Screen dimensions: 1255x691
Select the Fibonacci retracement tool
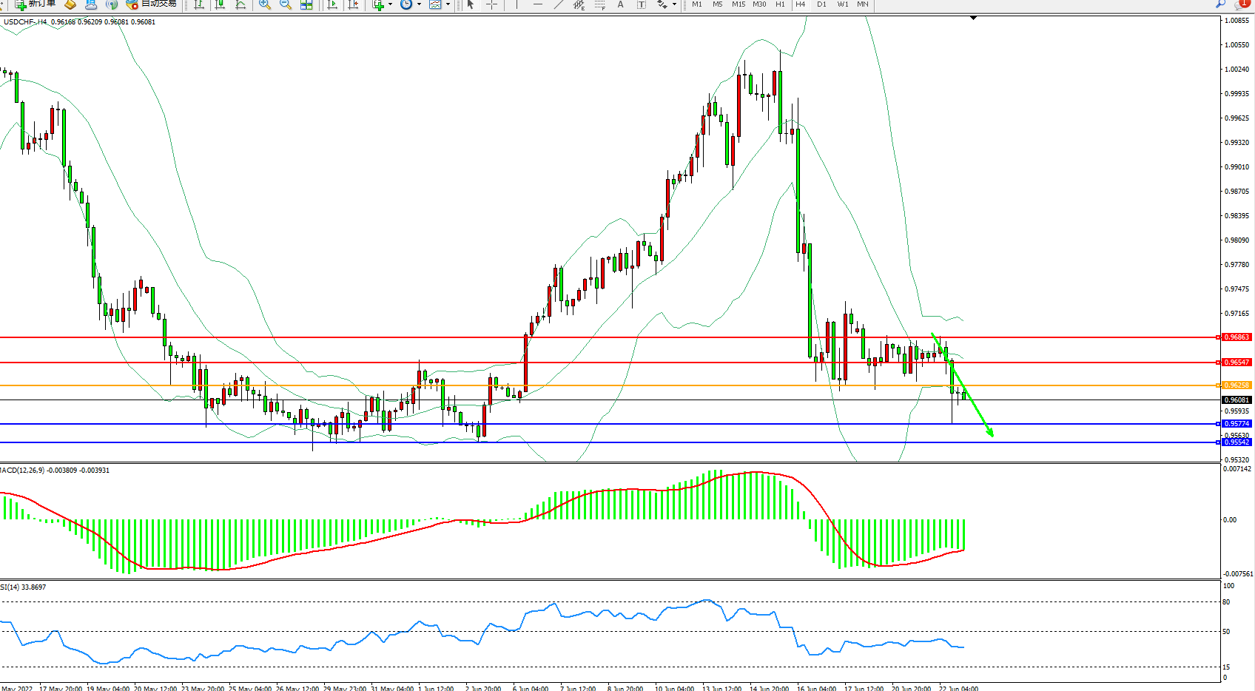point(599,4)
